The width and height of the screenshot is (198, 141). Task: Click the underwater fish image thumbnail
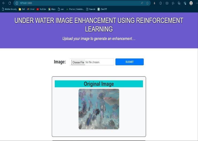coord(99,109)
